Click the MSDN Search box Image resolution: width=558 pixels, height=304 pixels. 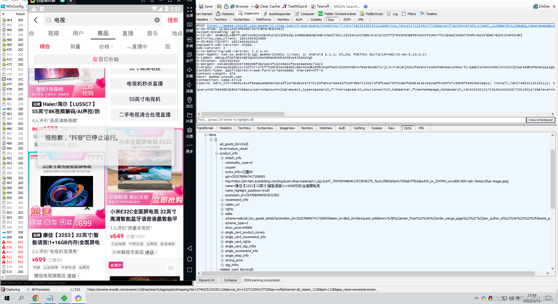[x=347, y=6]
